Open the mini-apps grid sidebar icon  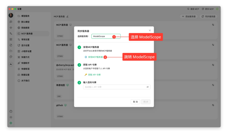click(x=11, y=39)
